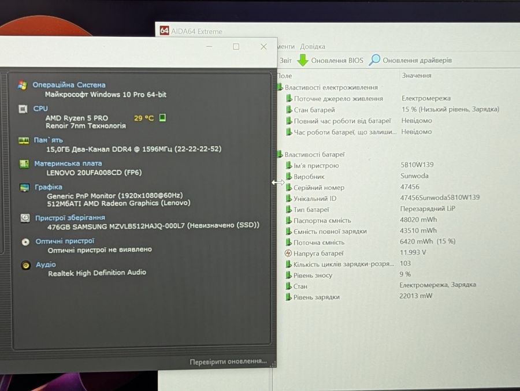The width and height of the screenshot is (520, 391).
Task: Select the value 48020 mWh
Action: point(418,219)
